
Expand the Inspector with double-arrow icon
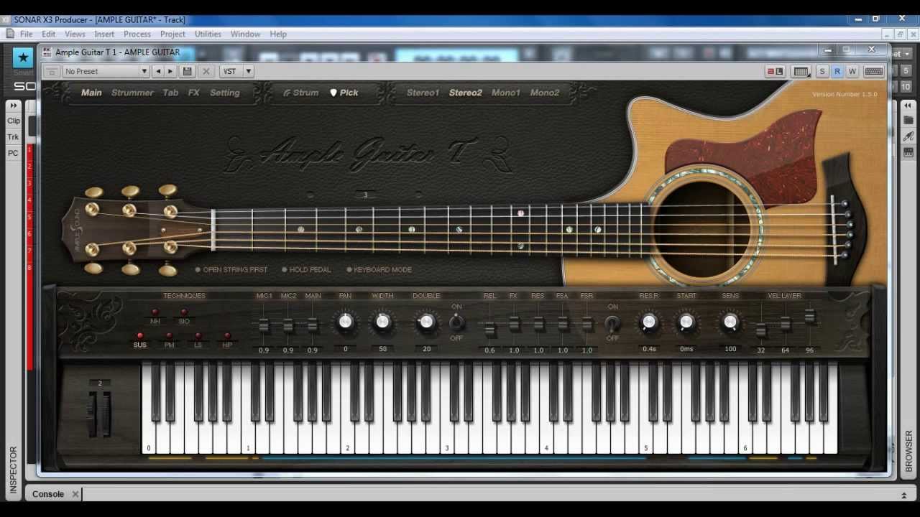pyautogui.click(x=13, y=106)
